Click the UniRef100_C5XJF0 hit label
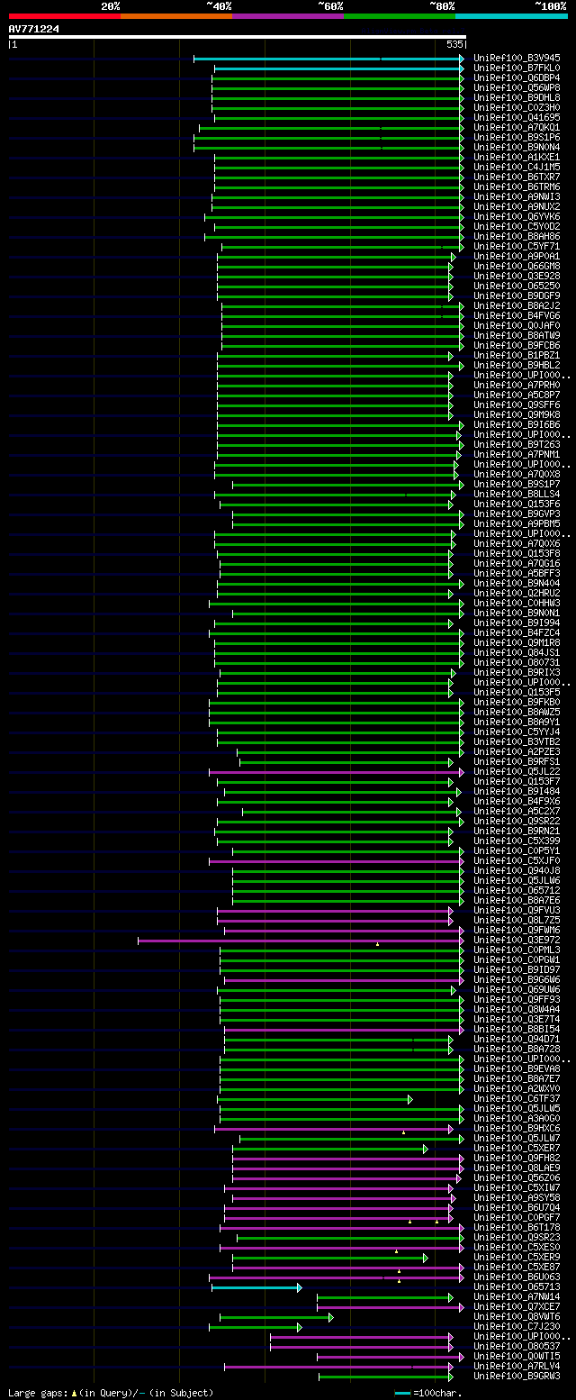 click(517, 860)
